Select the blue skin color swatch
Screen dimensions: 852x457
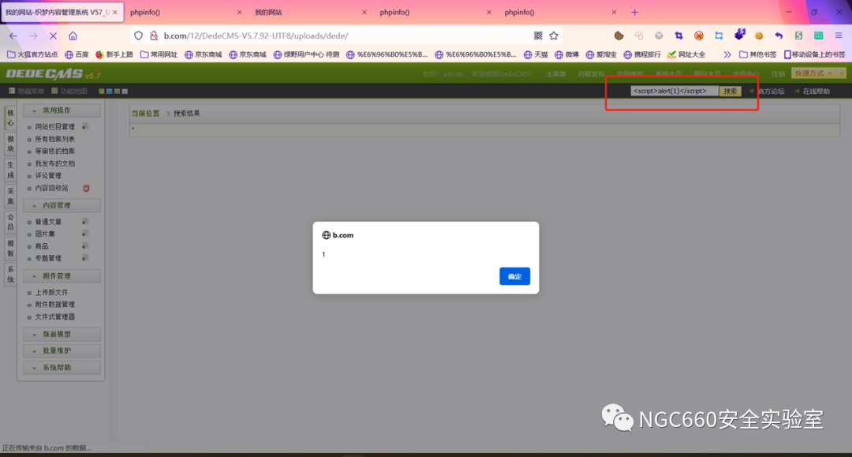point(109,92)
